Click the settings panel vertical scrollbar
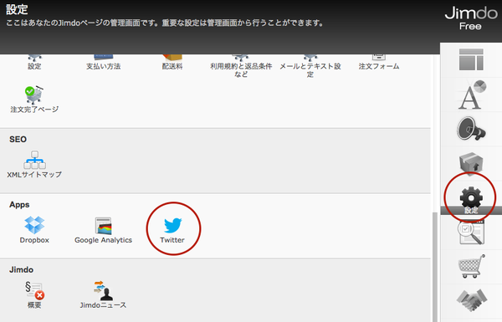 (x=435, y=266)
